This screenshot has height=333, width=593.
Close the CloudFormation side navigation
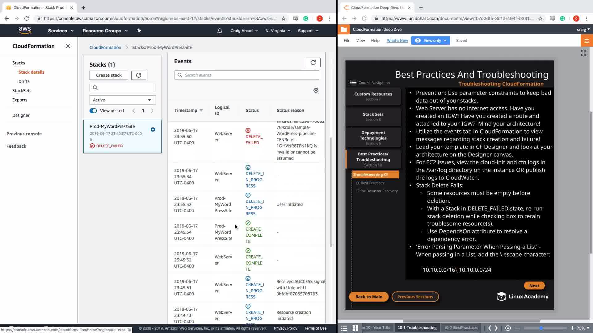tap(68, 46)
